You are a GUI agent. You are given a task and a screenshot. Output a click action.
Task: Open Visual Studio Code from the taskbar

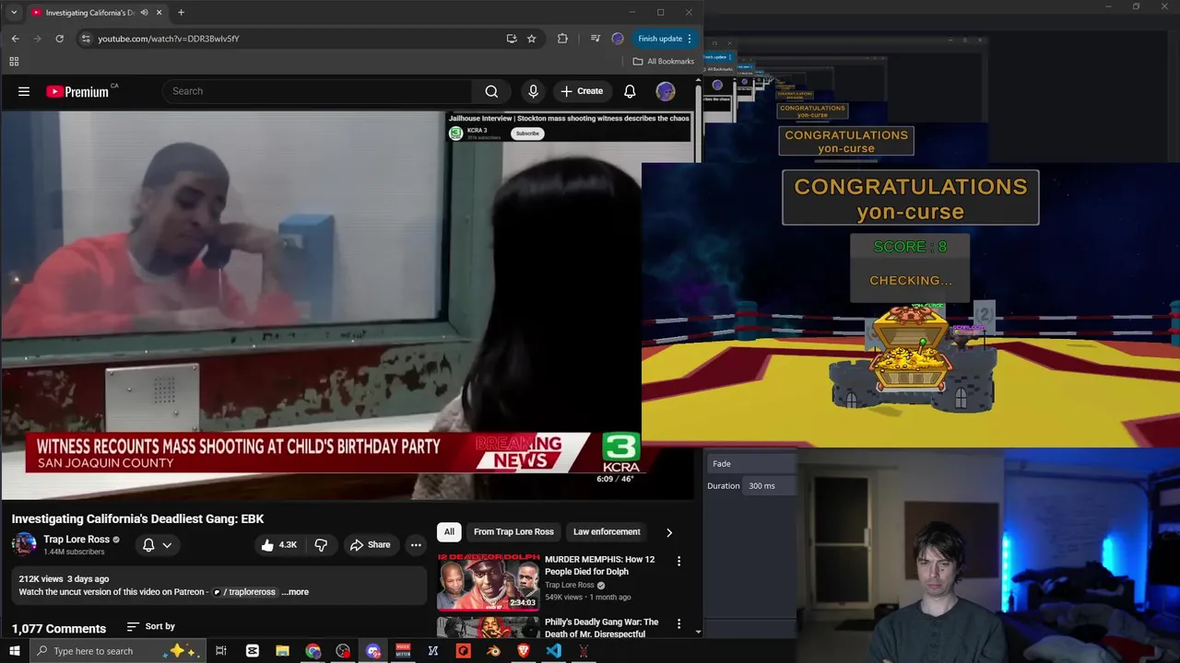(x=553, y=651)
